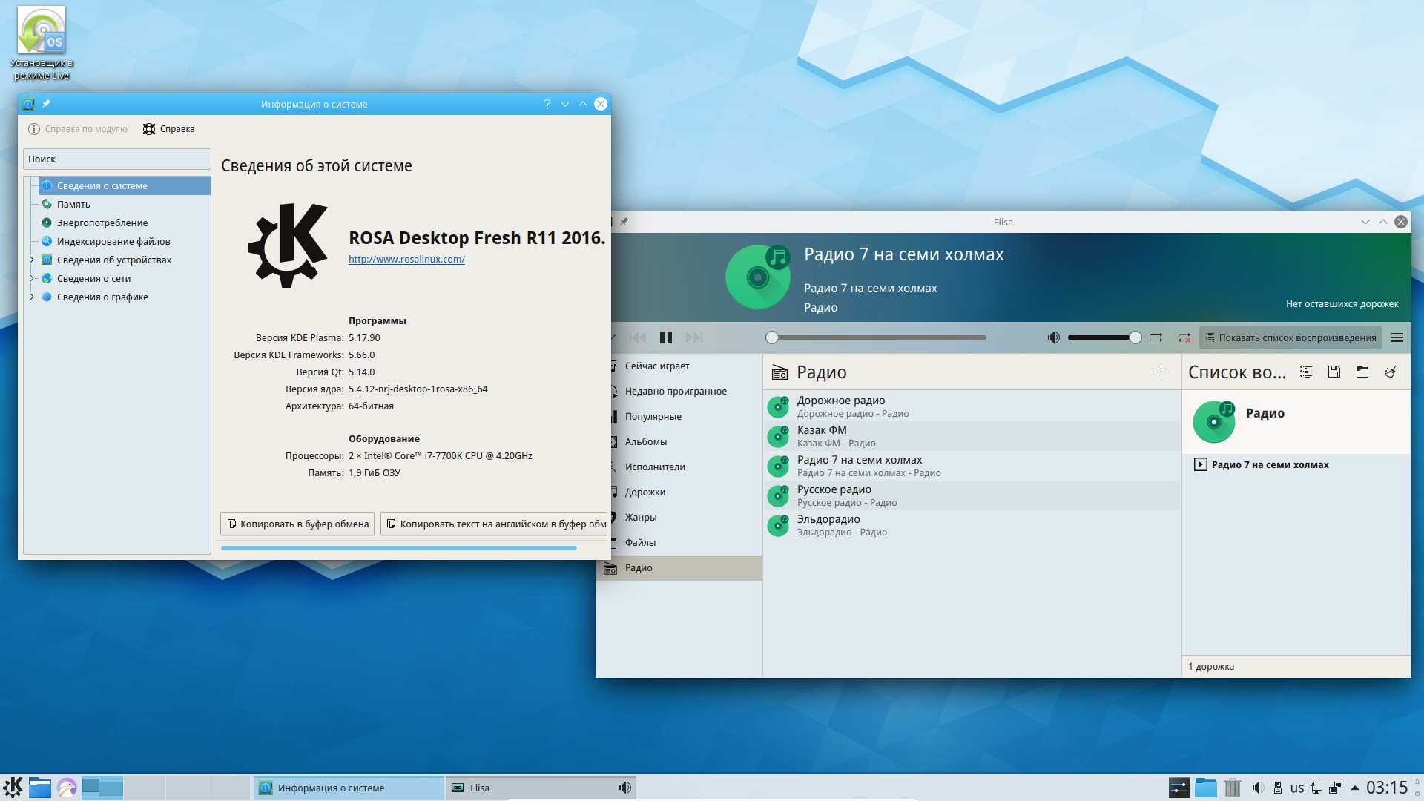The height and width of the screenshot is (801, 1424).
Task: Toggle the show playlist button
Action: [x=1290, y=337]
